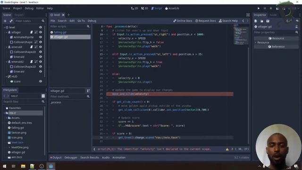Open Windows Start menu
This screenshot has height=170, width=302.
click(x=4, y=166)
